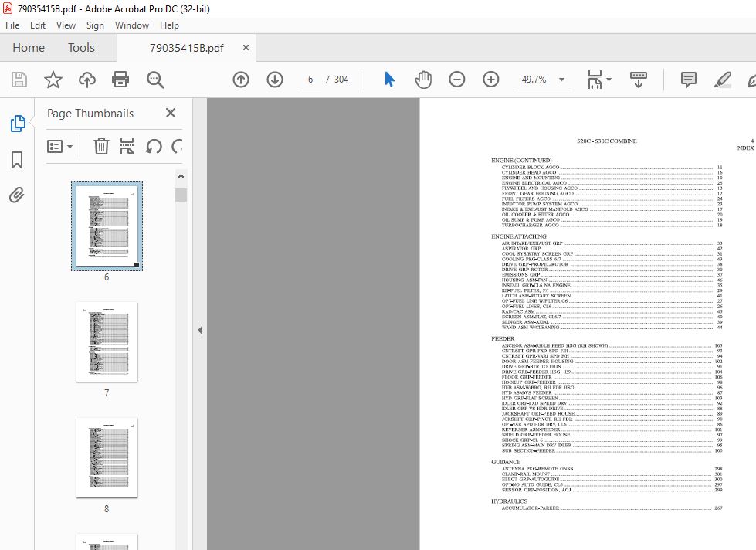
Task: Open Find text magnifier icon
Action: point(155,80)
